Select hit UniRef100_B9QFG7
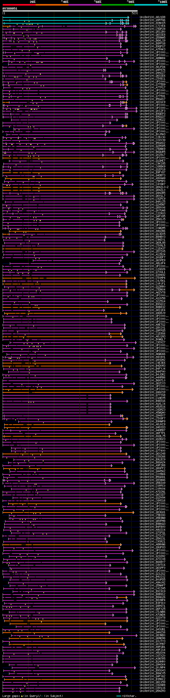The height and width of the screenshot is (698, 170). tap(152, 47)
